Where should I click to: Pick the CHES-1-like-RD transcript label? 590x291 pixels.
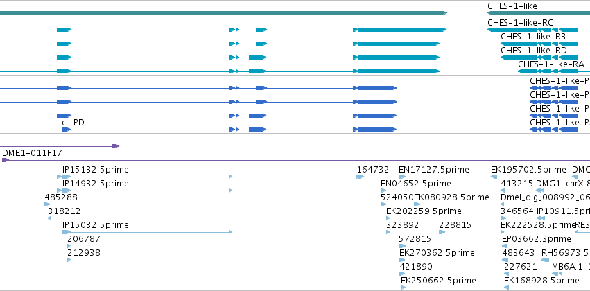pyautogui.click(x=534, y=51)
